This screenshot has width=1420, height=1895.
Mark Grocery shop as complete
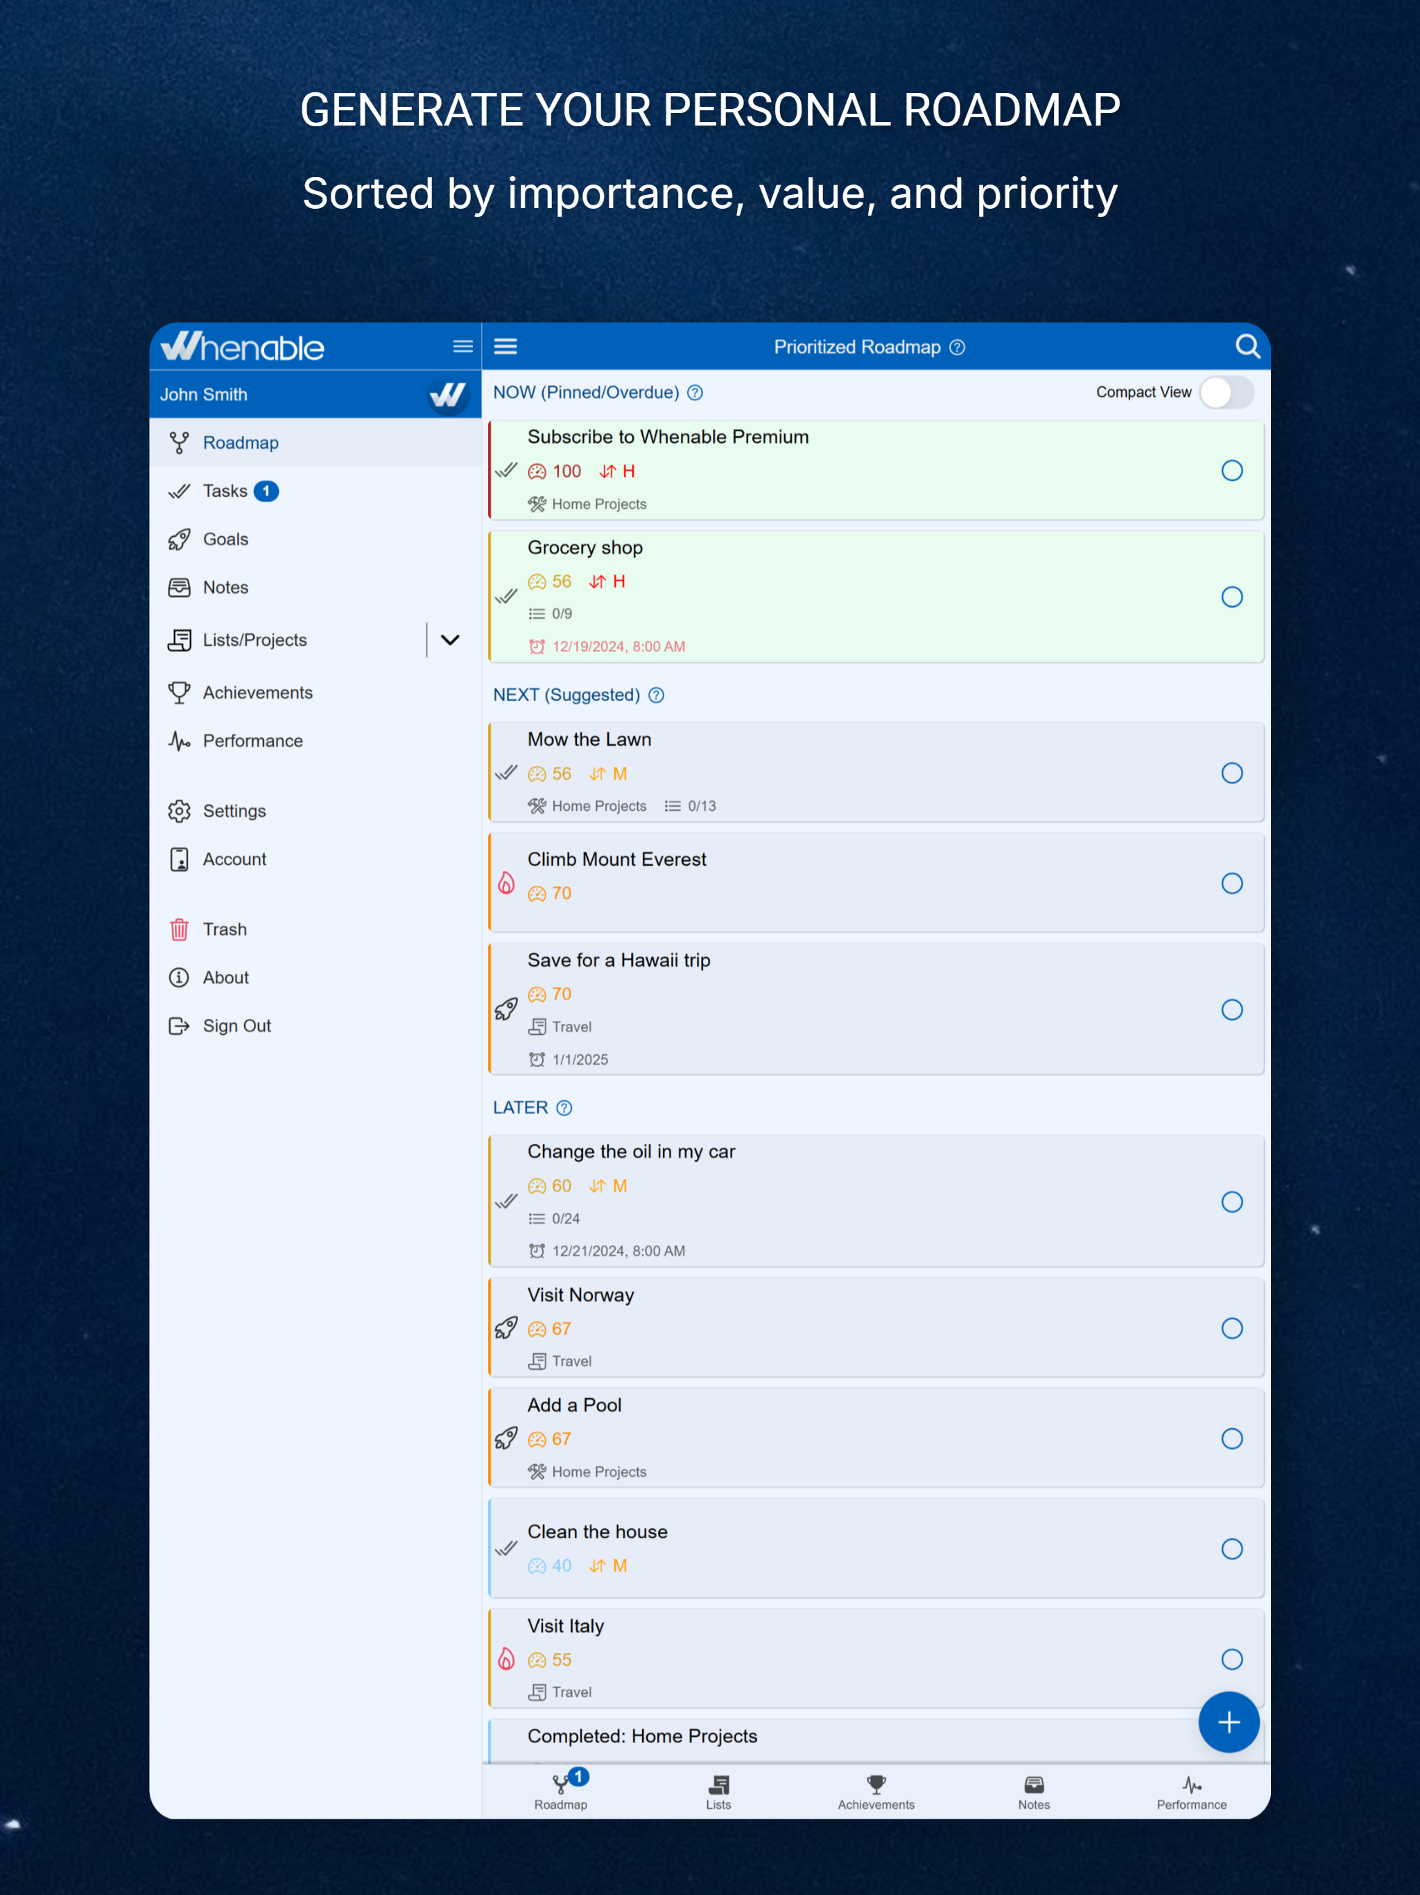click(x=1231, y=597)
